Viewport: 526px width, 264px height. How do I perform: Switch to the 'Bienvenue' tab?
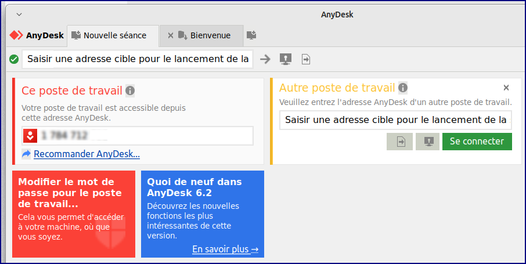pos(210,35)
